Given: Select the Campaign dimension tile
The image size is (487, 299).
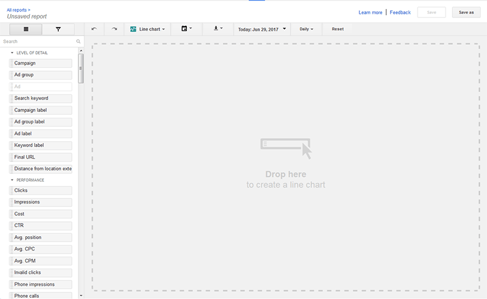Looking at the screenshot, I should [41, 63].
